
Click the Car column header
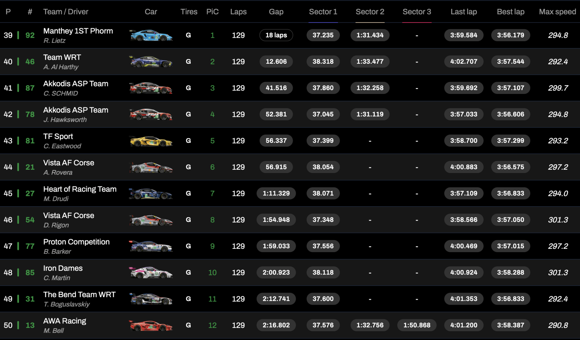pos(151,12)
